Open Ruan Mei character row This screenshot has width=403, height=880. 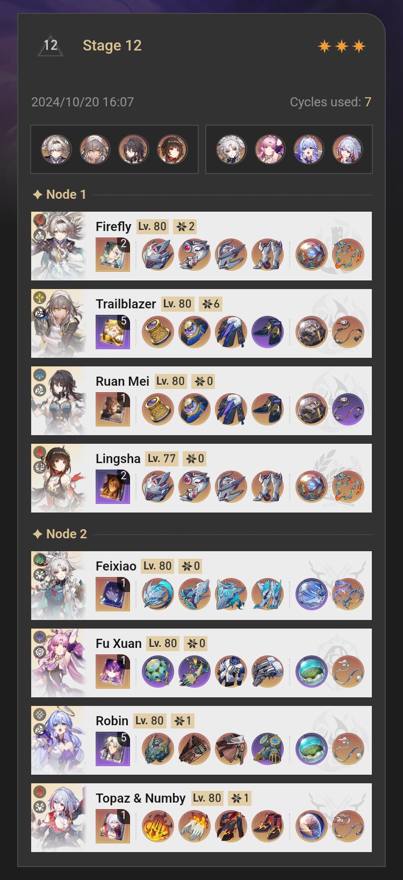click(x=201, y=401)
